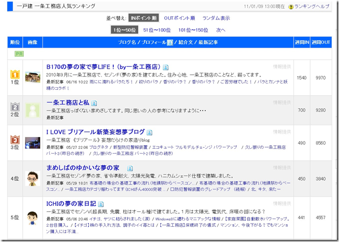Open boy avatar of ICHIの夢の家日記
Image resolution: width=339 pixels, height=242 pixels.
(x=32, y=218)
